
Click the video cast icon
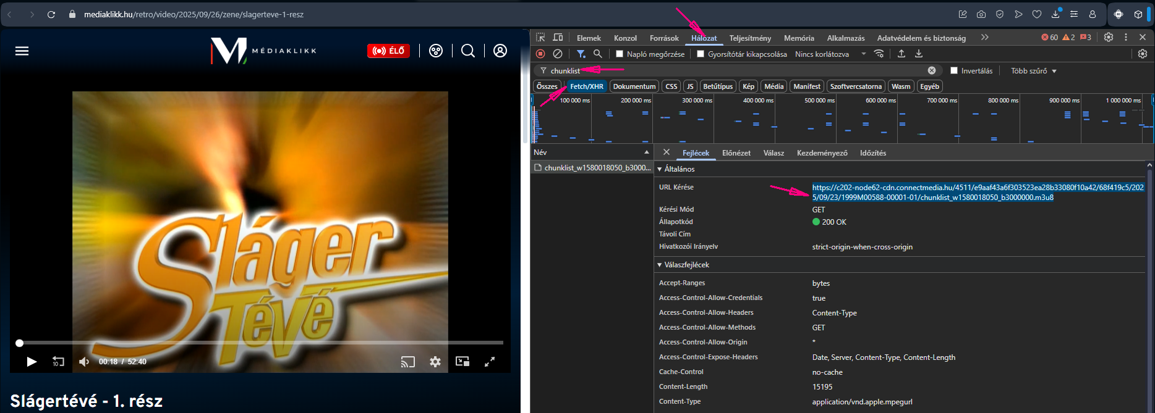coord(407,362)
